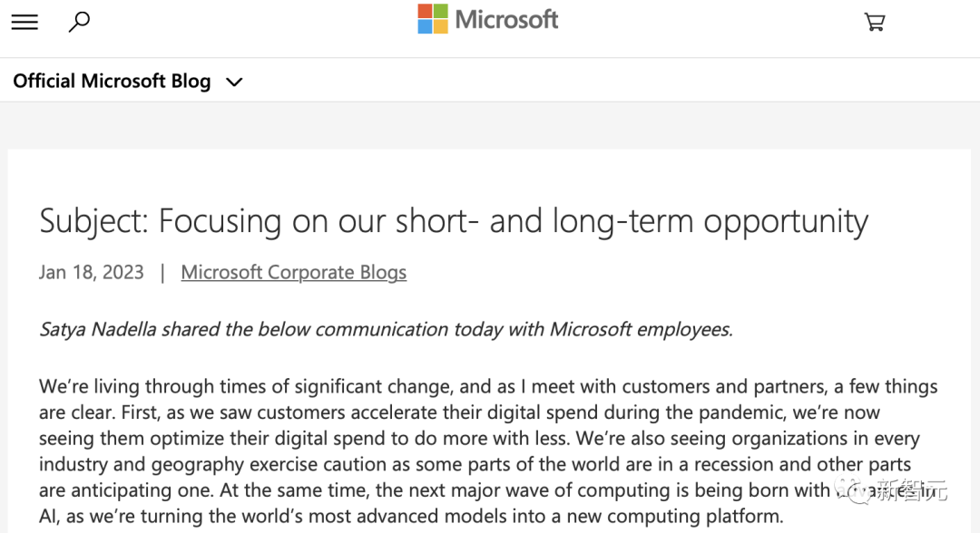Click the search magnifier icon
The height and width of the screenshot is (533, 980).
tap(79, 22)
